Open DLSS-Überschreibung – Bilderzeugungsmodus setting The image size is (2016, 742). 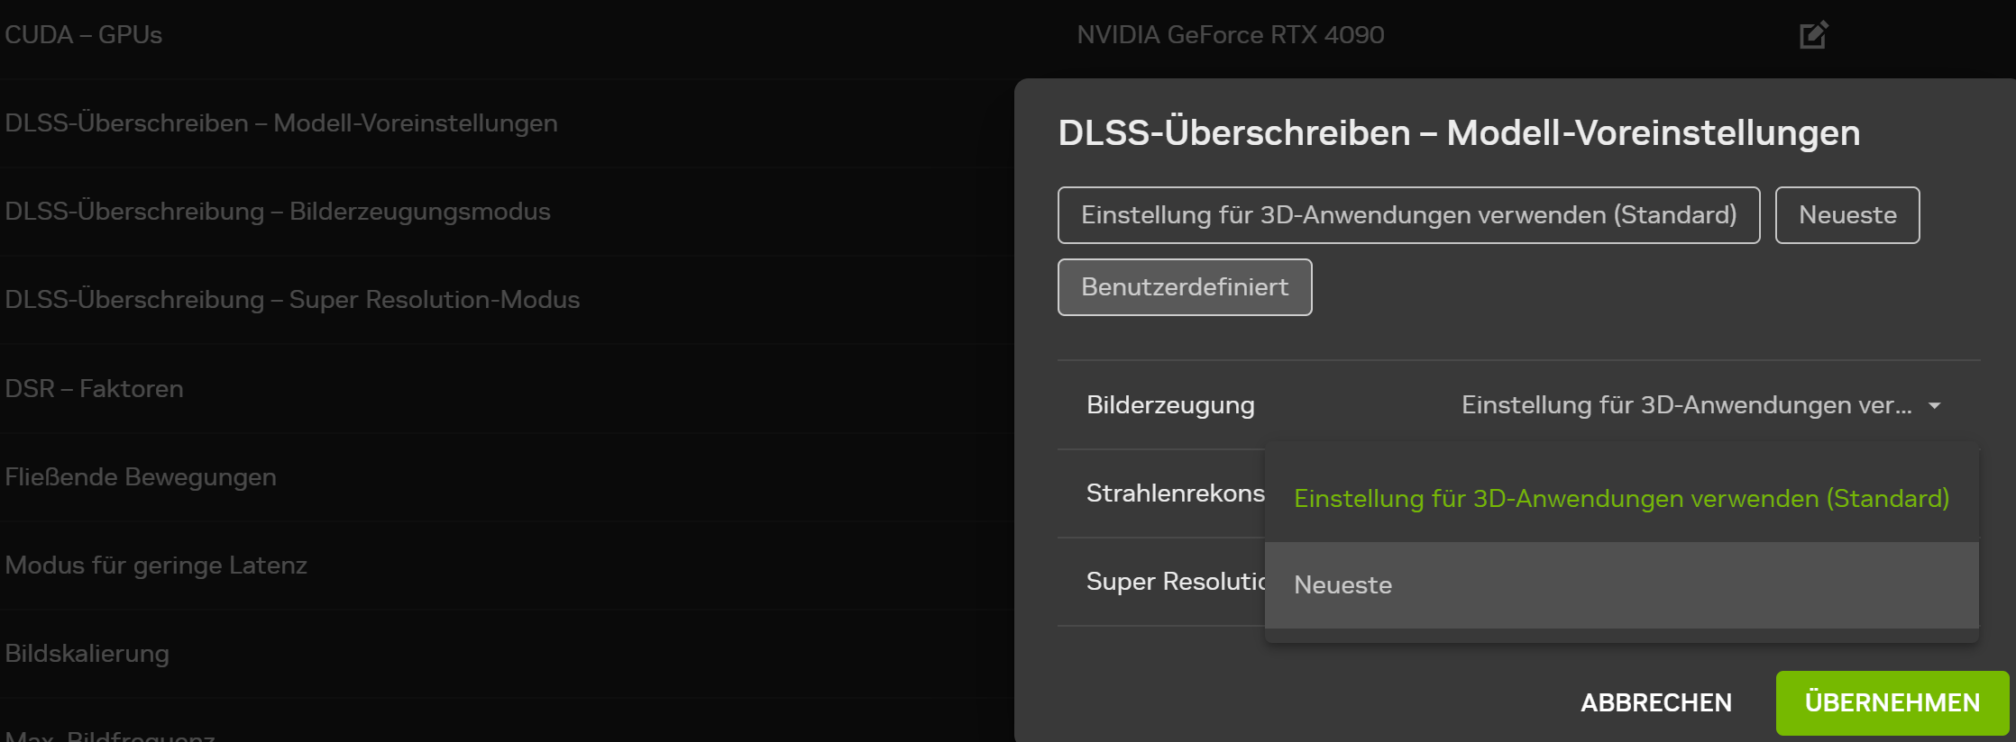(x=278, y=212)
